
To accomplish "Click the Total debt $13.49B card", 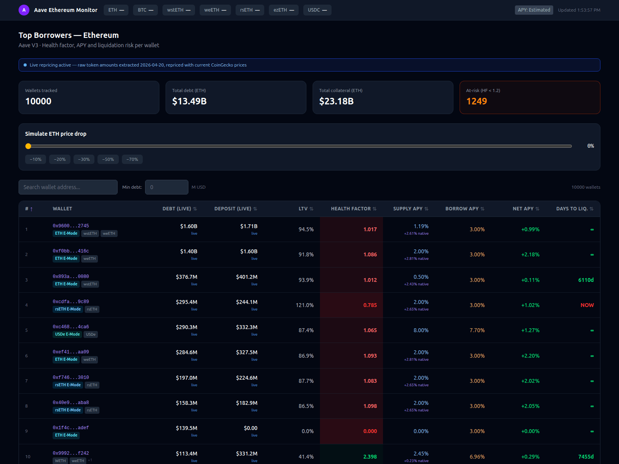I will point(236,97).
